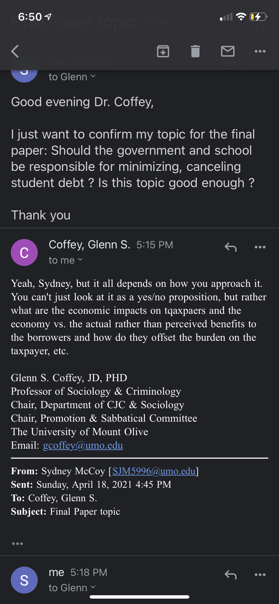
Task: Expand 'to Glenn' recipients on first message
Action: pos(72,77)
